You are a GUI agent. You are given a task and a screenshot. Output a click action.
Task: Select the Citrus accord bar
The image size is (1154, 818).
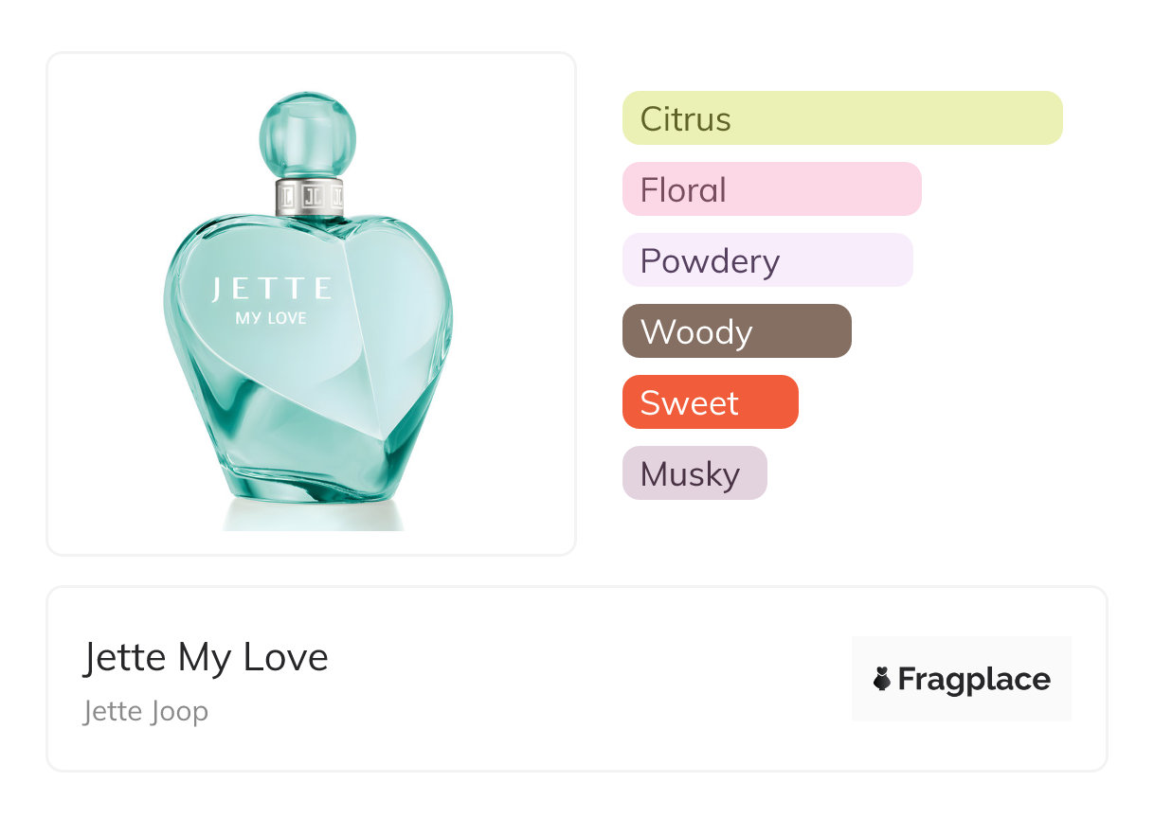tap(842, 118)
